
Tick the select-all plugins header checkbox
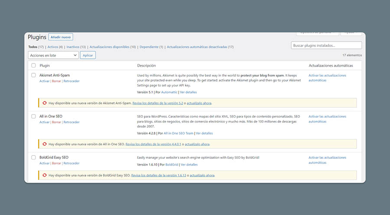(x=33, y=66)
